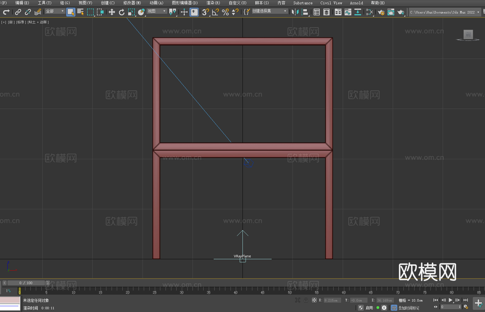Click the X coordinate input field
Image resolution: width=485 pixels, height=312 pixels.
pyautogui.click(x=332, y=300)
